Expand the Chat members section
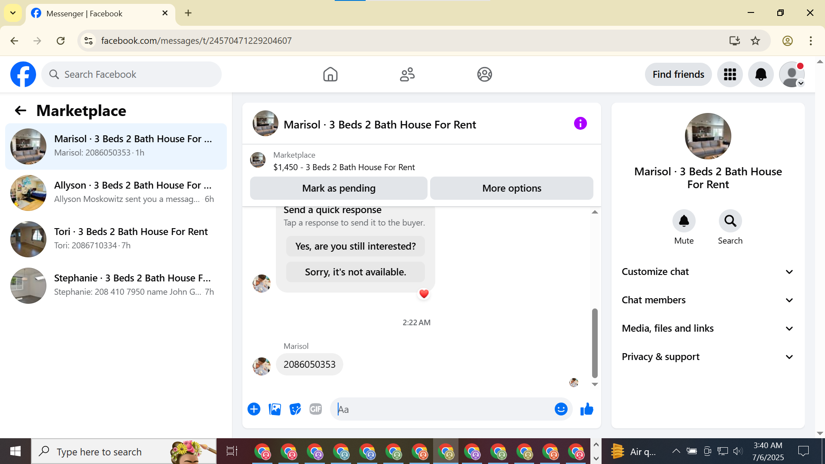 tap(708, 300)
